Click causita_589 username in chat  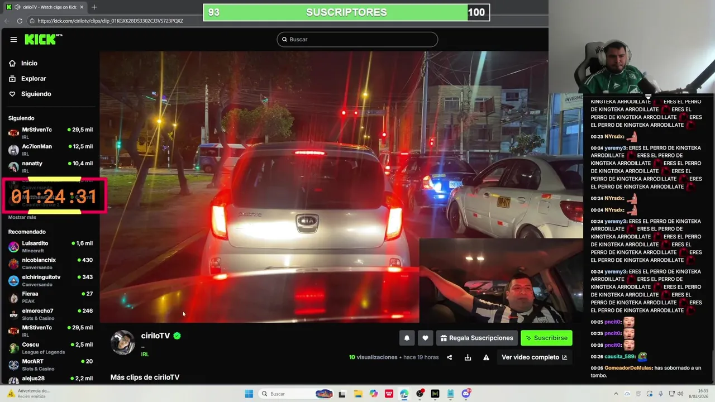619,357
